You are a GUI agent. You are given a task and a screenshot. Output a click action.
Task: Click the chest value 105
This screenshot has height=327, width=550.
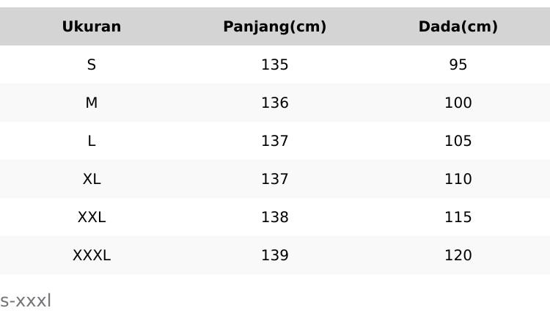point(458,142)
